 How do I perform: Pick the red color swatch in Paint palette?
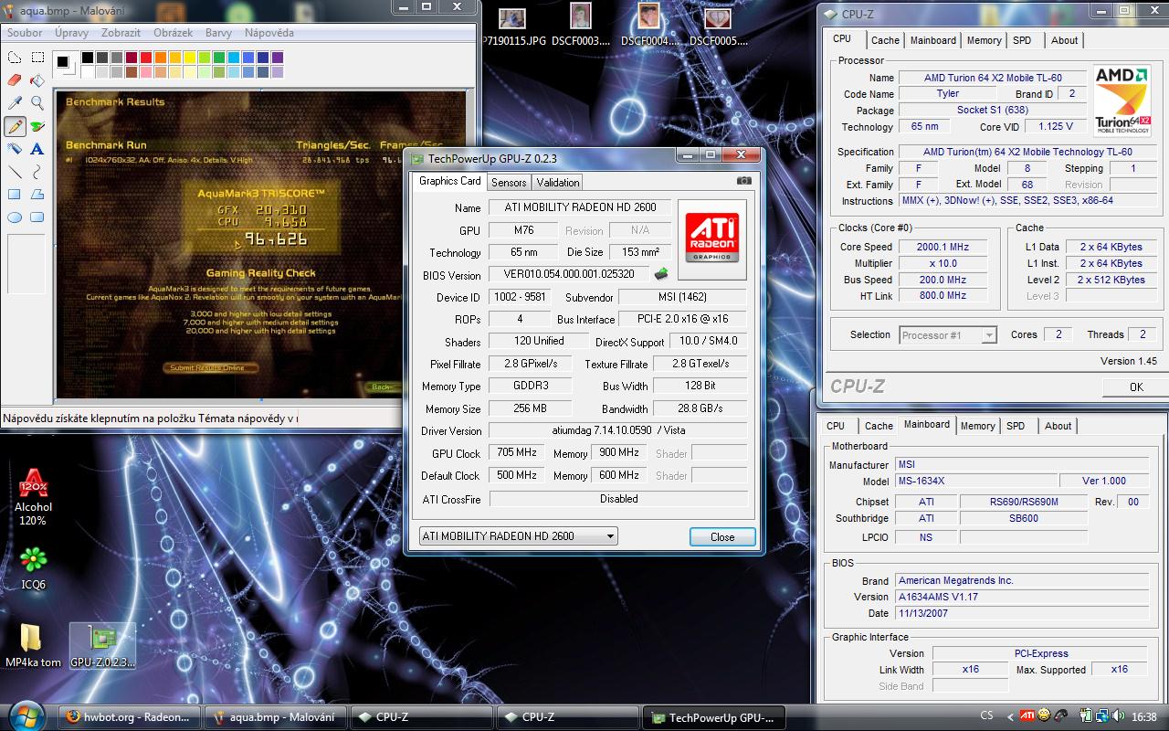[x=146, y=58]
